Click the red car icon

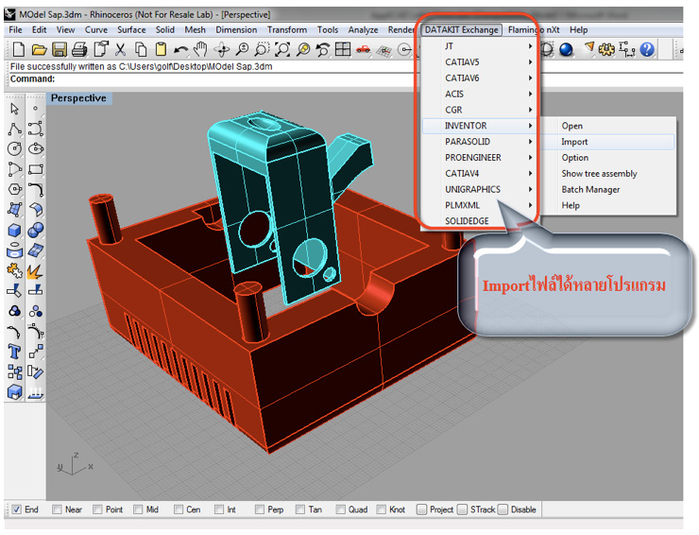[x=364, y=49]
